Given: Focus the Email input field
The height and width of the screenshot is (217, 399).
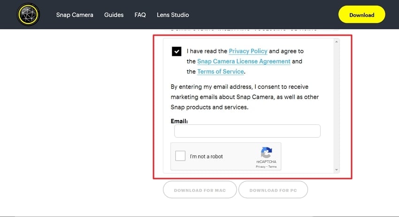Looking at the screenshot, I should (247, 131).
